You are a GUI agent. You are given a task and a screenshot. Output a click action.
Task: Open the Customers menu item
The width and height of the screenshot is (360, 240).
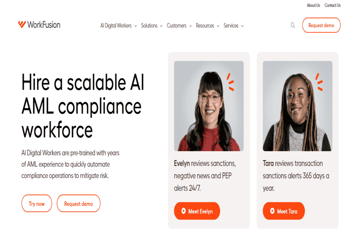176,26
